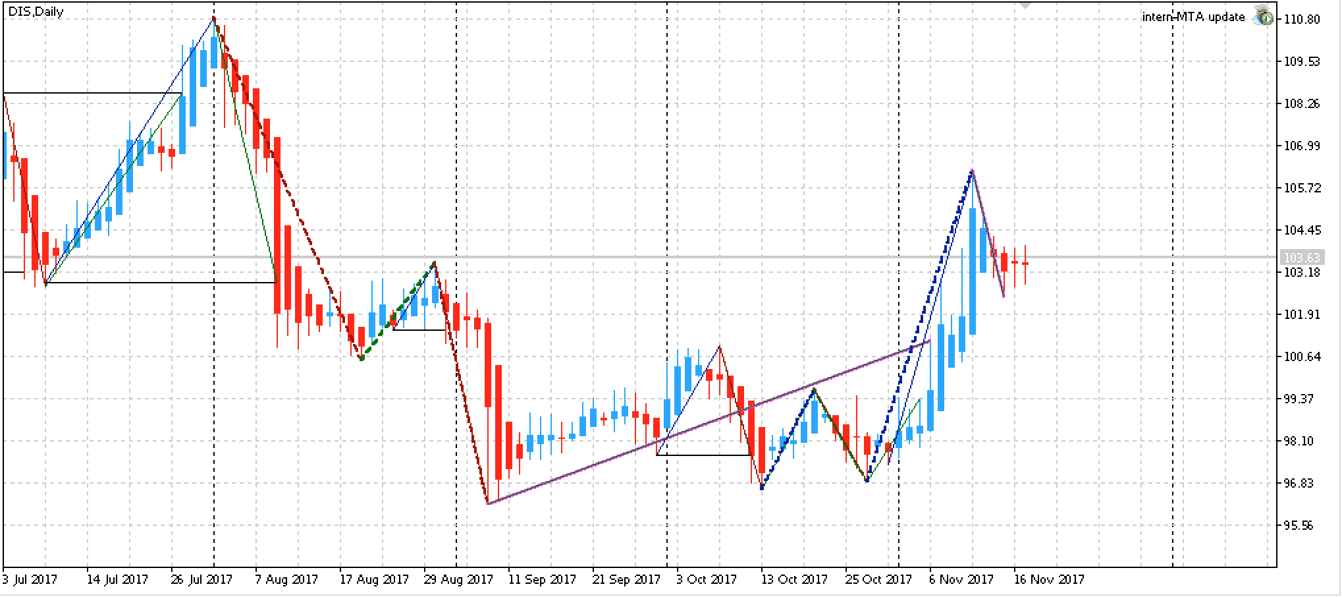Viewport: 1342px width, 597px height.
Task: Click the 105.72 price axis label
Action: [1302, 188]
